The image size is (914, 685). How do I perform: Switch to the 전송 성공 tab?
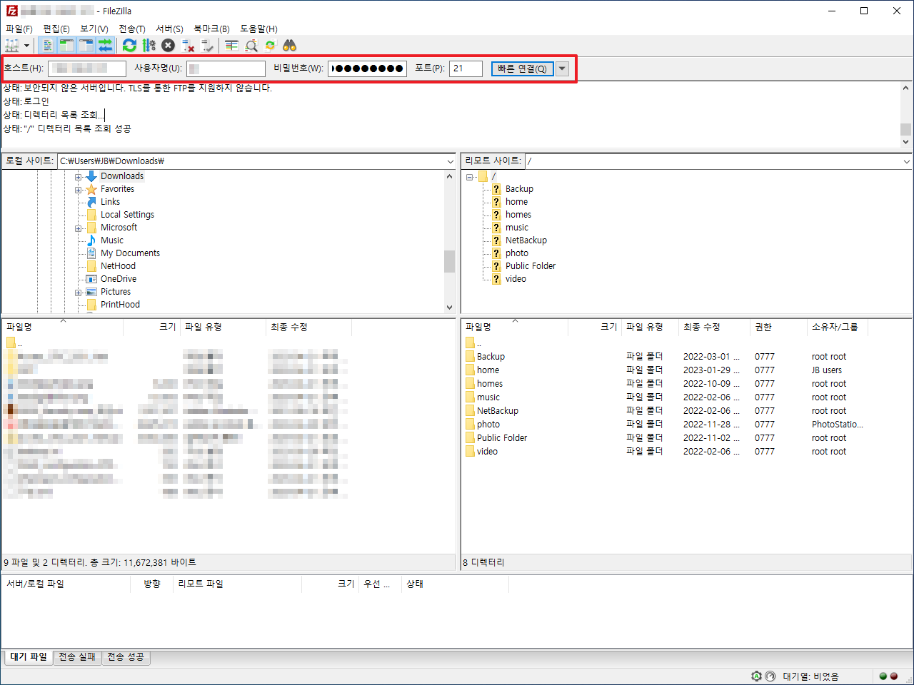(x=126, y=656)
